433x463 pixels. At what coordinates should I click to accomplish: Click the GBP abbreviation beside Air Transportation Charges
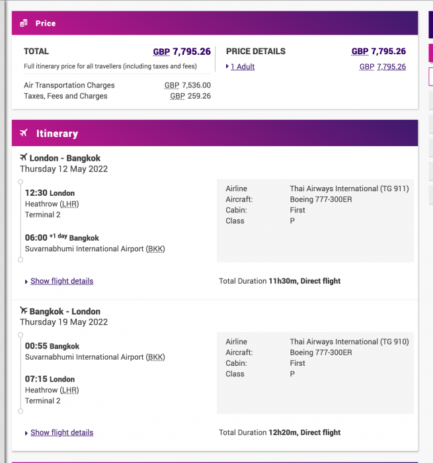coord(172,85)
